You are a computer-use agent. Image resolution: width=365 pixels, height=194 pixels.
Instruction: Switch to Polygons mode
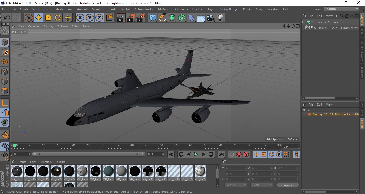pyautogui.click(x=5, y=91)
